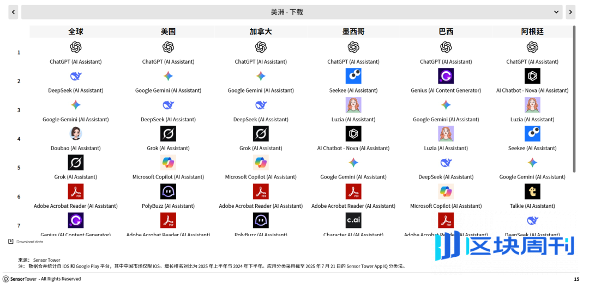The image size is (589, 284).
Task: Click the Grok icon in 美国 column
Action: 168,134
